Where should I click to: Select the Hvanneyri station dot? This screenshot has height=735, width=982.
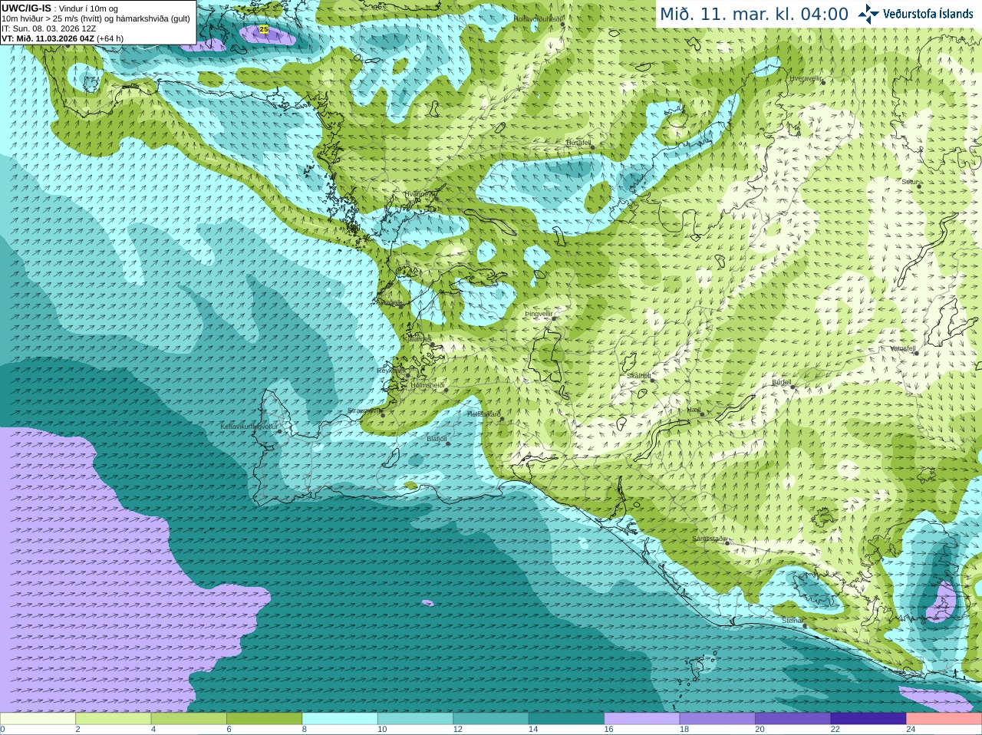pyautogui.click(x=436, y=198)
